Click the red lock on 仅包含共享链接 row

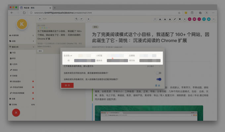33,93
